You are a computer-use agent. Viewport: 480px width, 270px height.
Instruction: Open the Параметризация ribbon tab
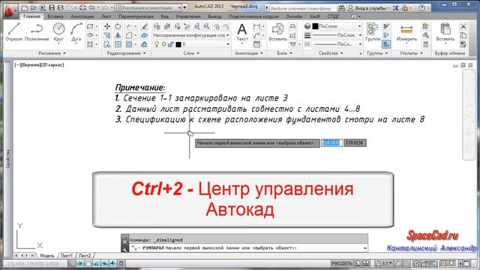[136, 16]
